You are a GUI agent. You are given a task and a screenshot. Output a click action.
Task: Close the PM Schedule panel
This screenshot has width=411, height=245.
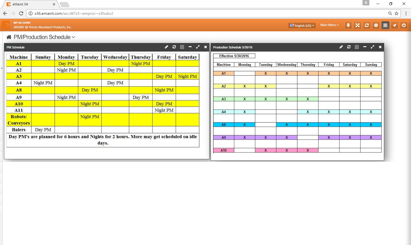click(205, 47)
